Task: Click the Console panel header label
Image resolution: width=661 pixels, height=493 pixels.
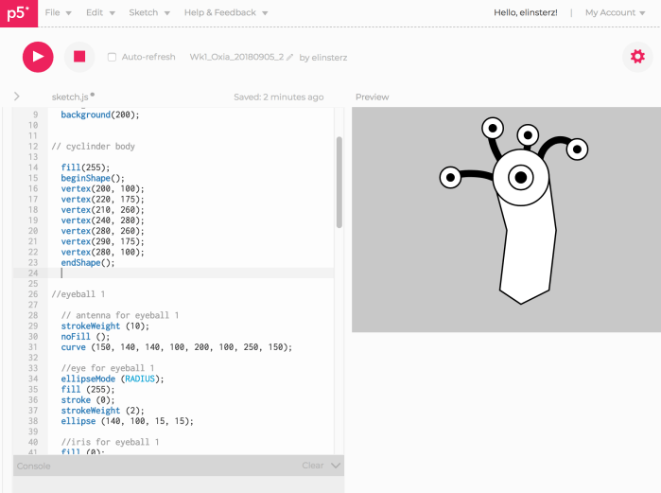Action: (34, 466)
